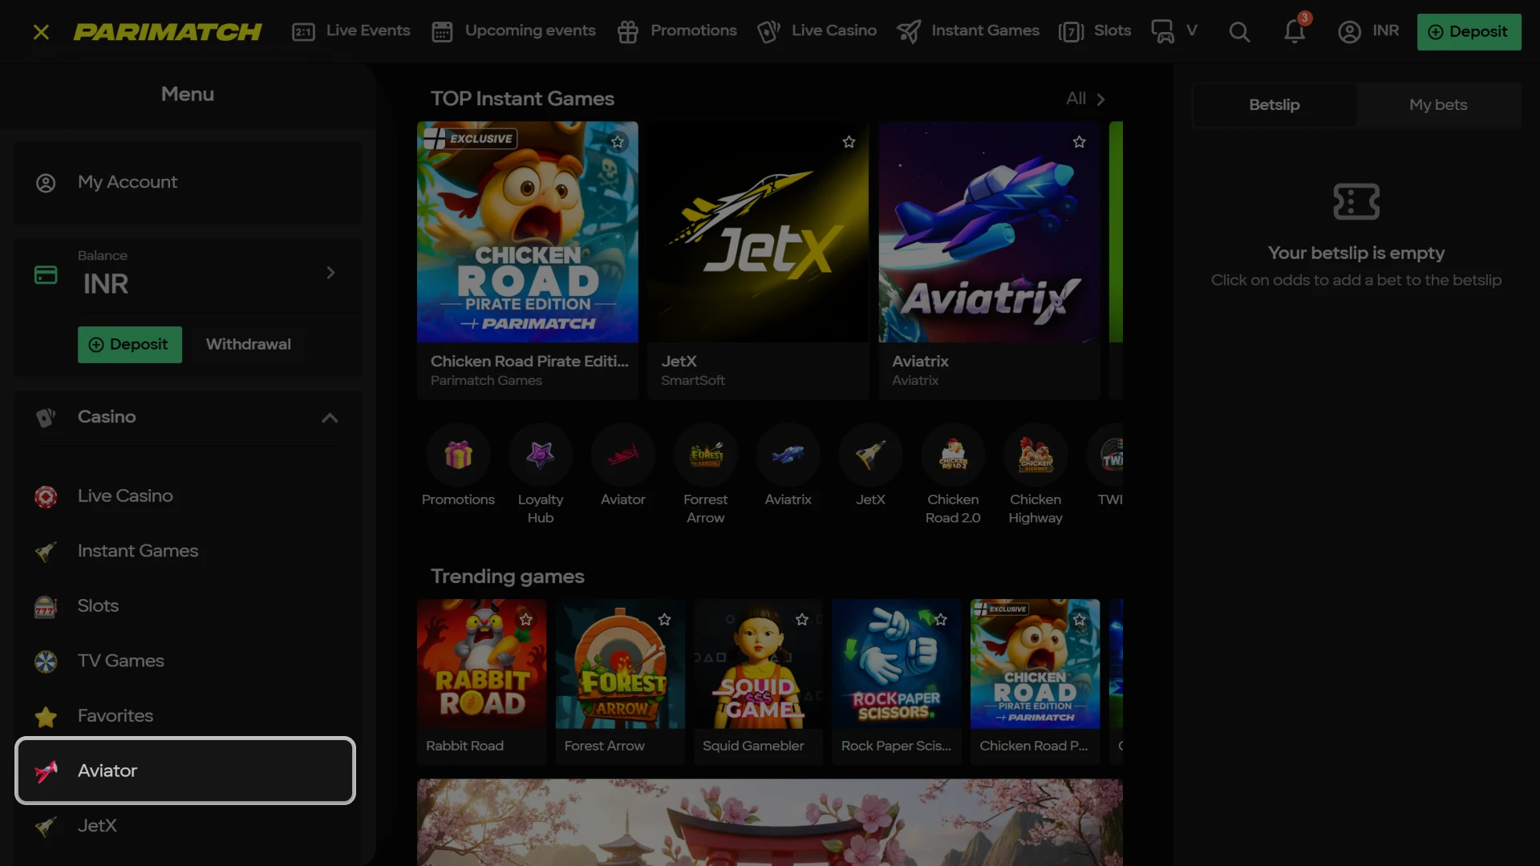Image resolution: width=1540 pixels, height=866 pixels.
Task: Click INR account label in header
Action: click(1385, 31)
